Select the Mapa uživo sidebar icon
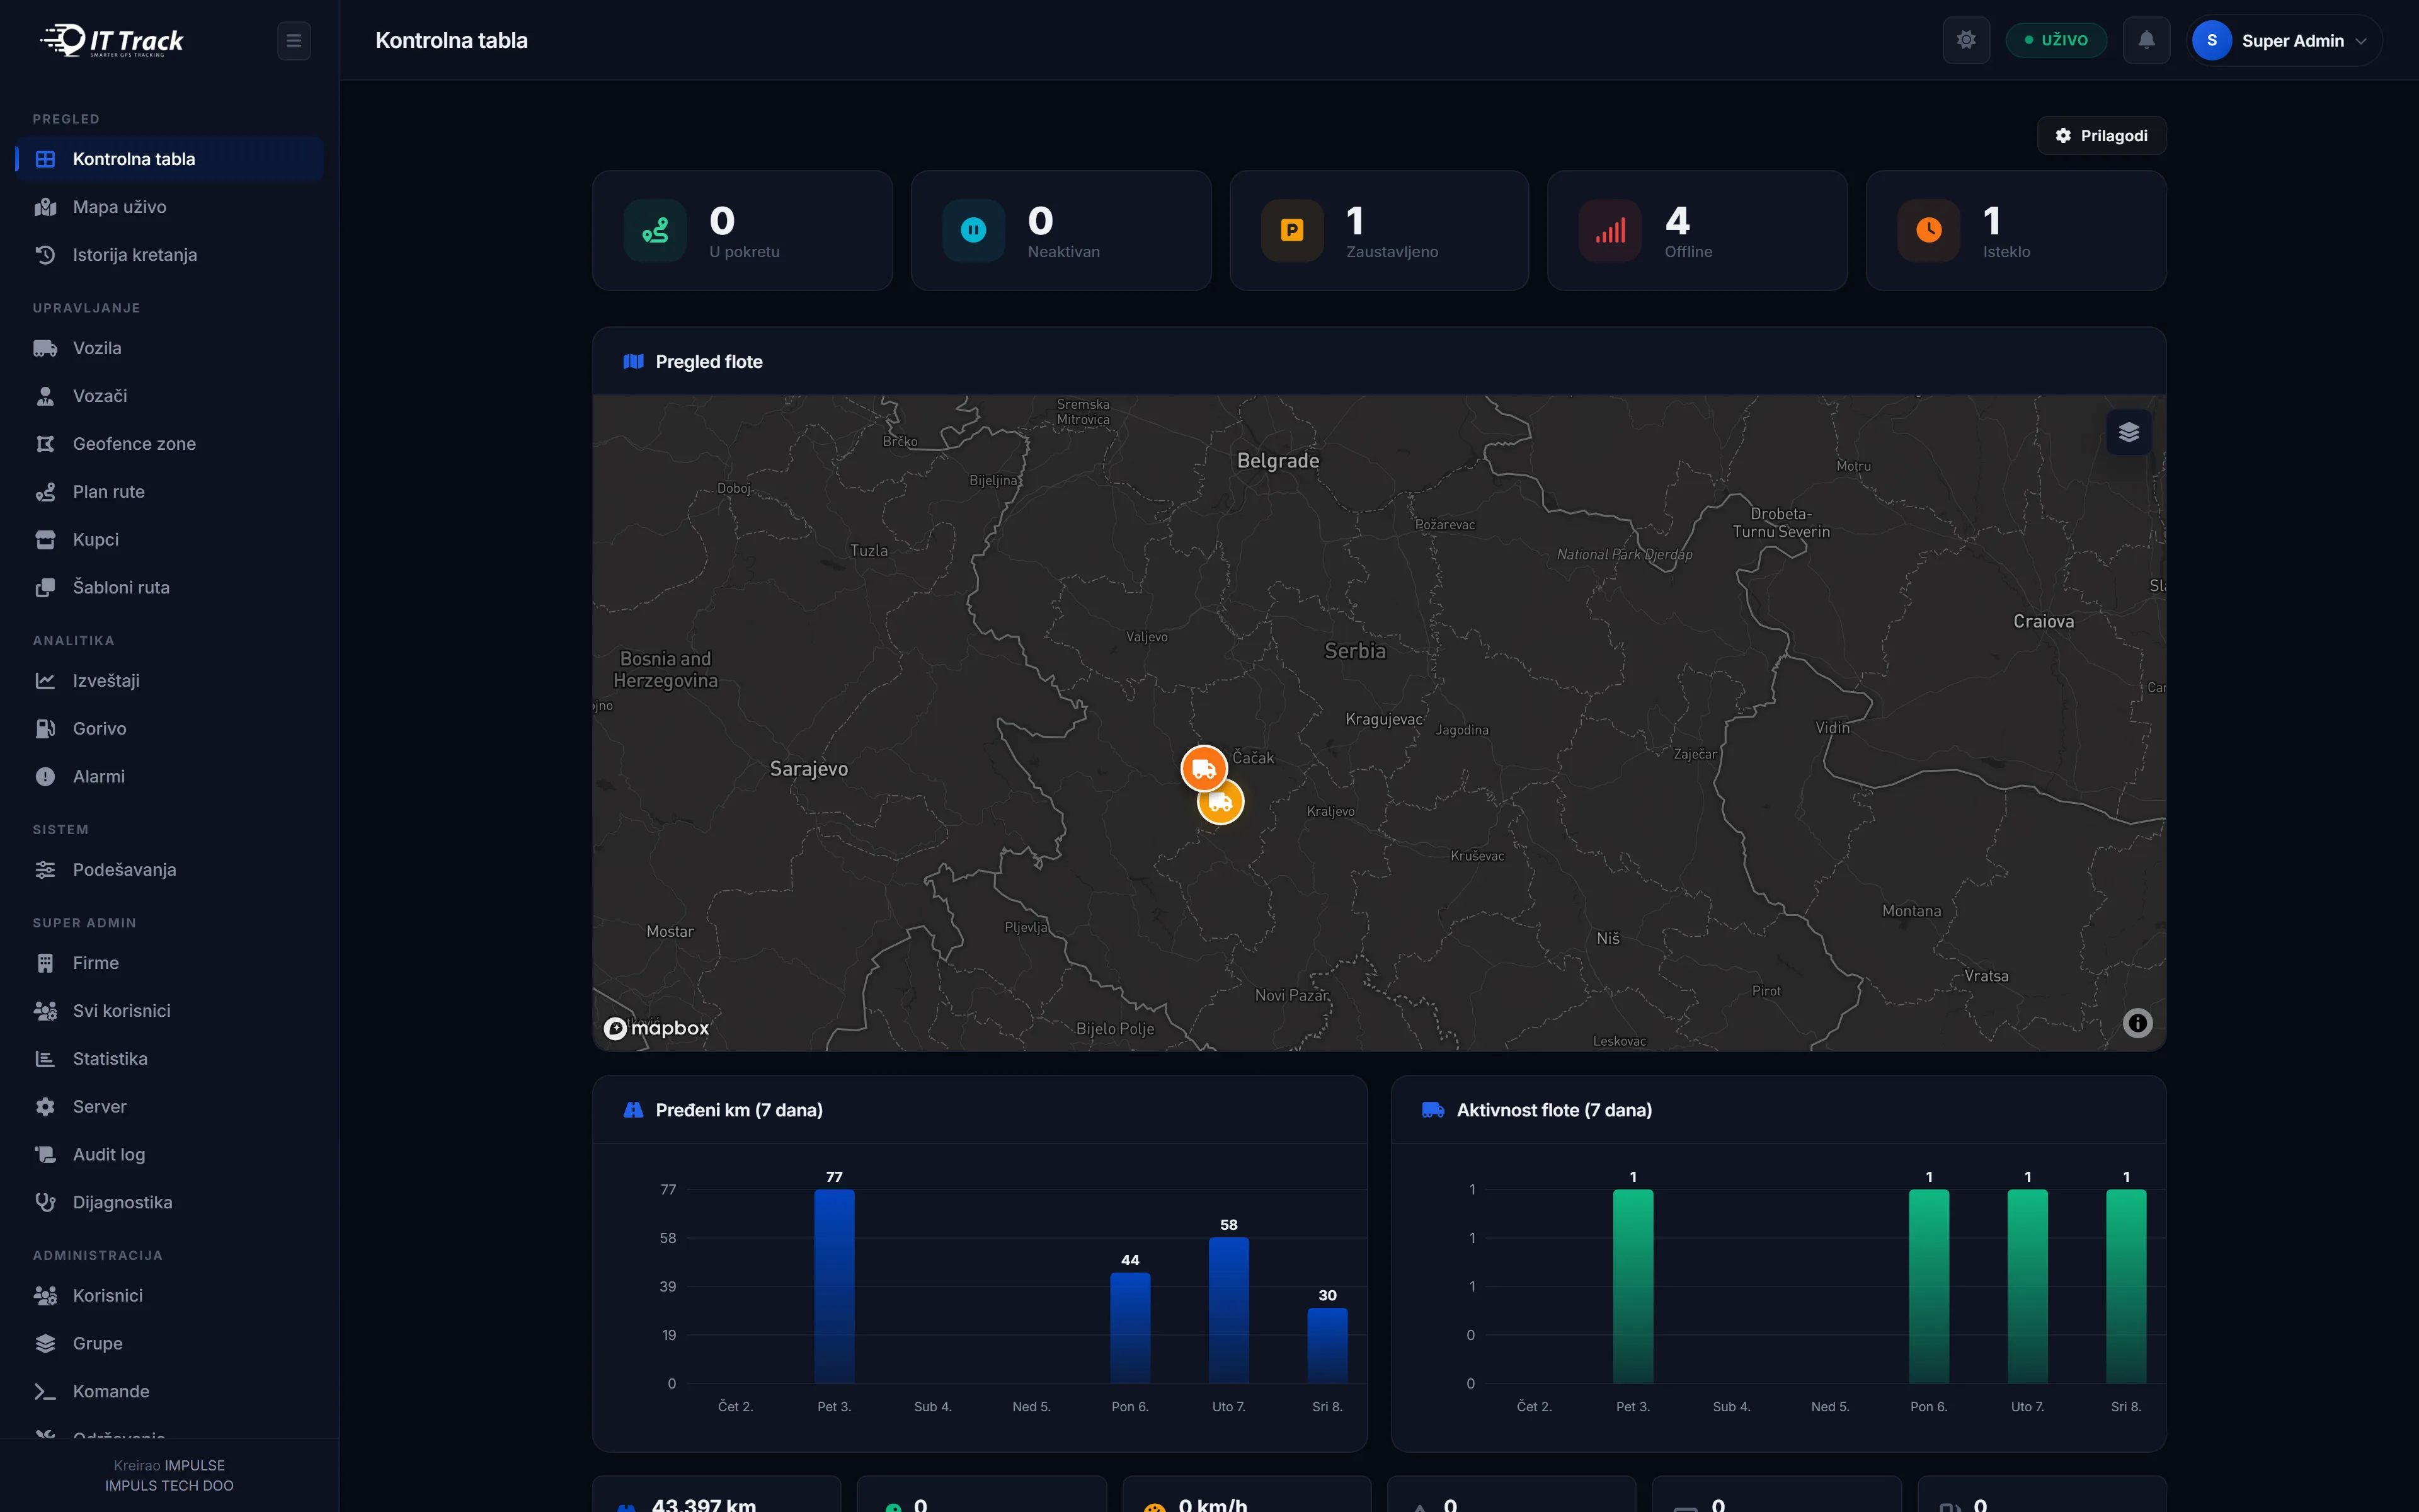The image size is (2419, 1512). click(46, 207)
